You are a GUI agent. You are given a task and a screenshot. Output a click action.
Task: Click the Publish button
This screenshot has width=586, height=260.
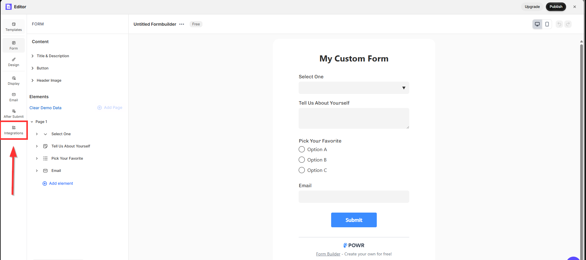556,7
